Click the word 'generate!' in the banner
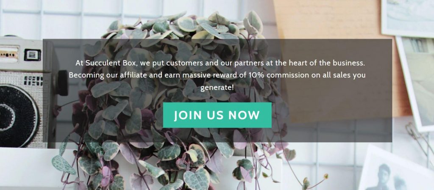The image size is (434, 190). tap(217, 88)
